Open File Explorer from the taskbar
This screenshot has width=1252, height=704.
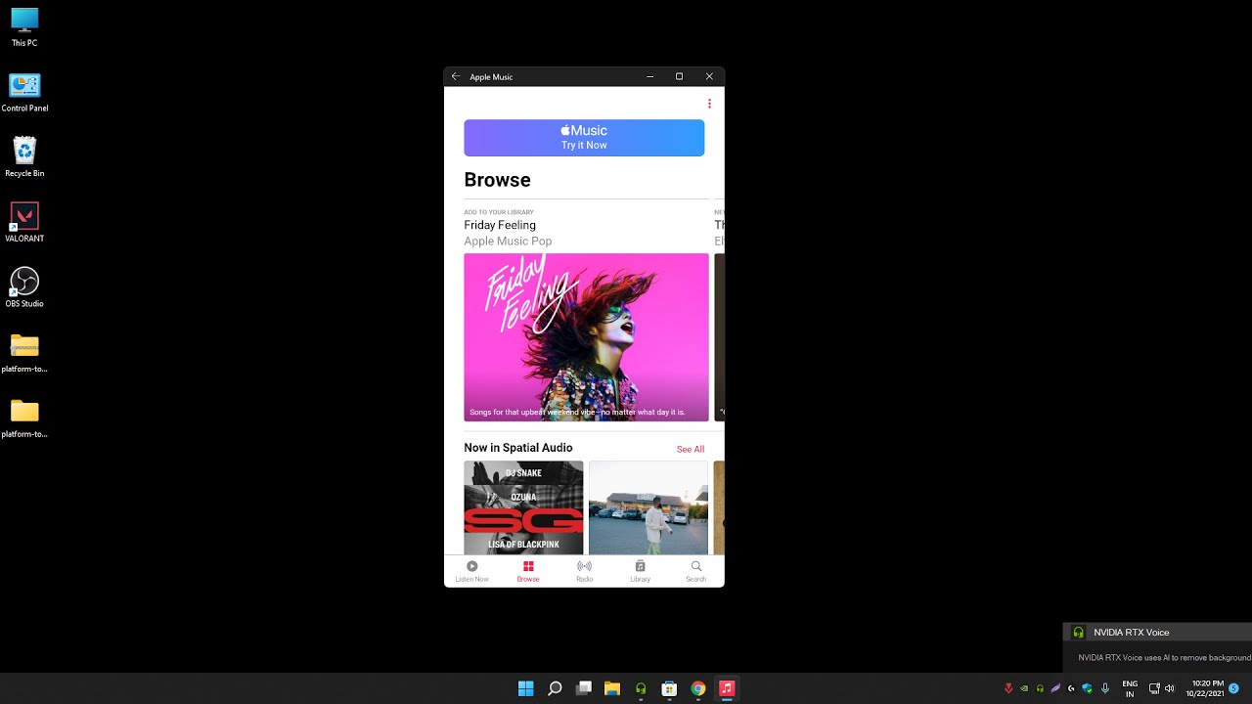click(612, 688)
